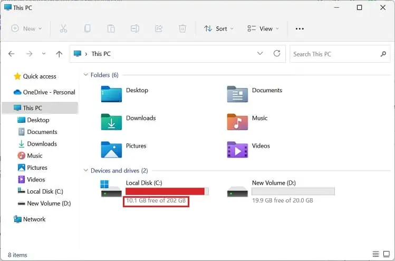395x261 pixels.
Task: Open Quick access in navigation pane
Action: (40, 76)
